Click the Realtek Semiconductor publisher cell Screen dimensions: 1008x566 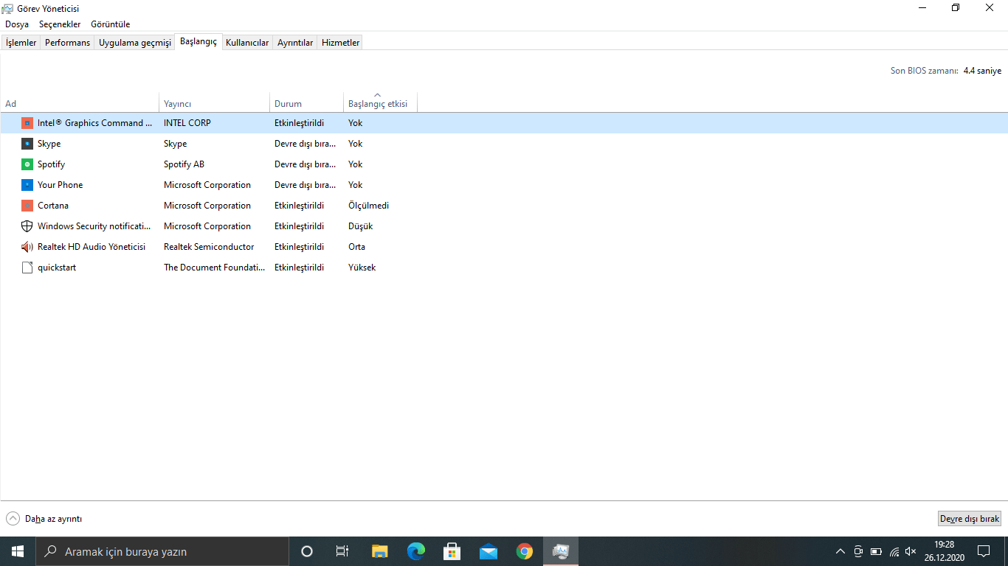click(209, 247)
